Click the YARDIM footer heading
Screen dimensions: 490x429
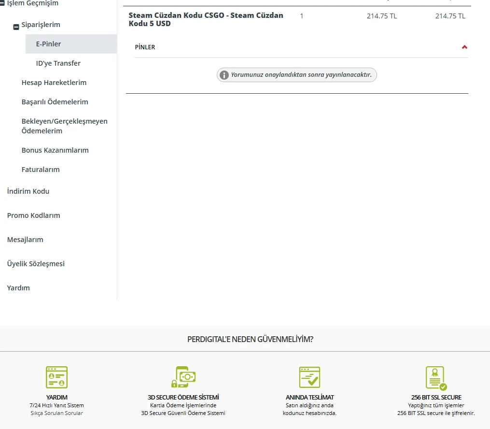(56, 398)
